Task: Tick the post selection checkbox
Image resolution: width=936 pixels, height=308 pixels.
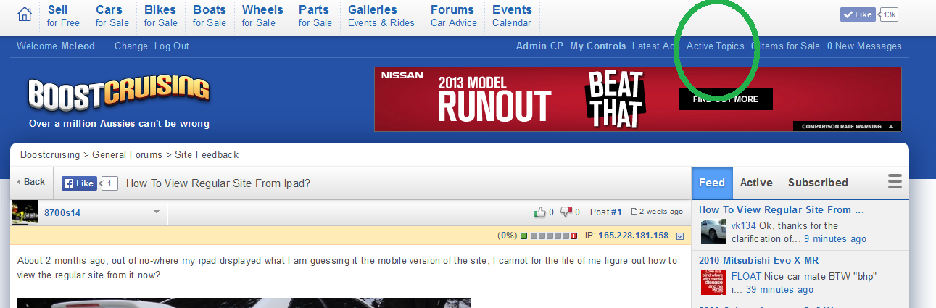Action: [680, 236]
